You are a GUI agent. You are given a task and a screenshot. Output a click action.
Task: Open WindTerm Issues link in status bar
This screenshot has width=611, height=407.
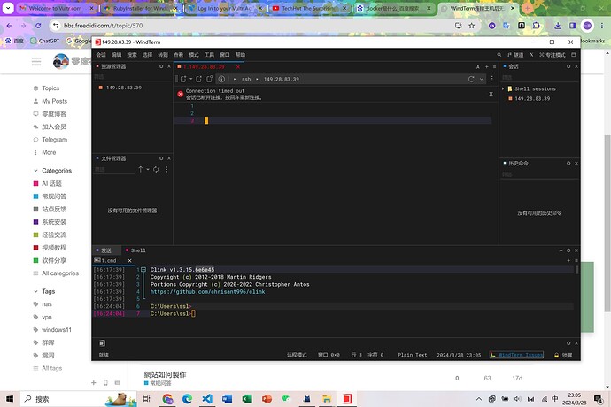point(517,355)
